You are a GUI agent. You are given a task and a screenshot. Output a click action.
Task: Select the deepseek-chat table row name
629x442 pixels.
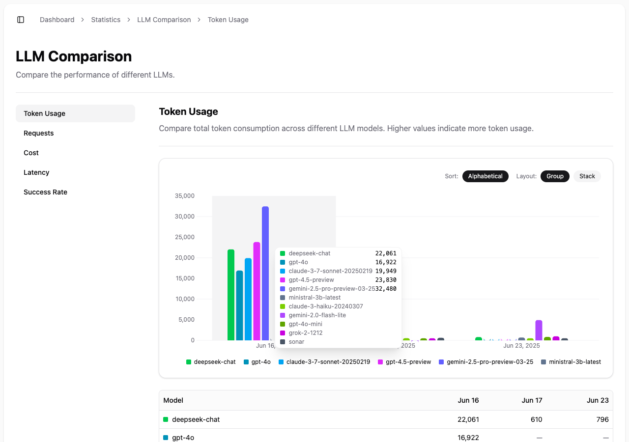pyautogui.click(x=196, y=419)
